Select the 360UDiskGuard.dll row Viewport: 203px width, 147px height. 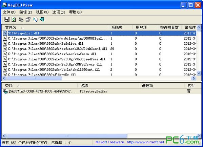click(99, 49)
